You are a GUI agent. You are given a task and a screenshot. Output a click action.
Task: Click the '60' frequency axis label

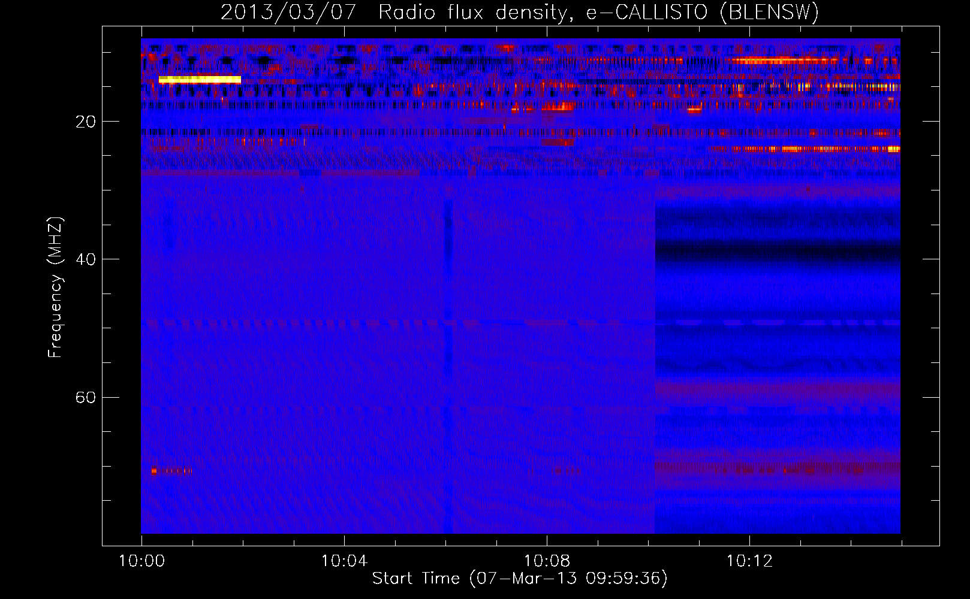[86, 397]
